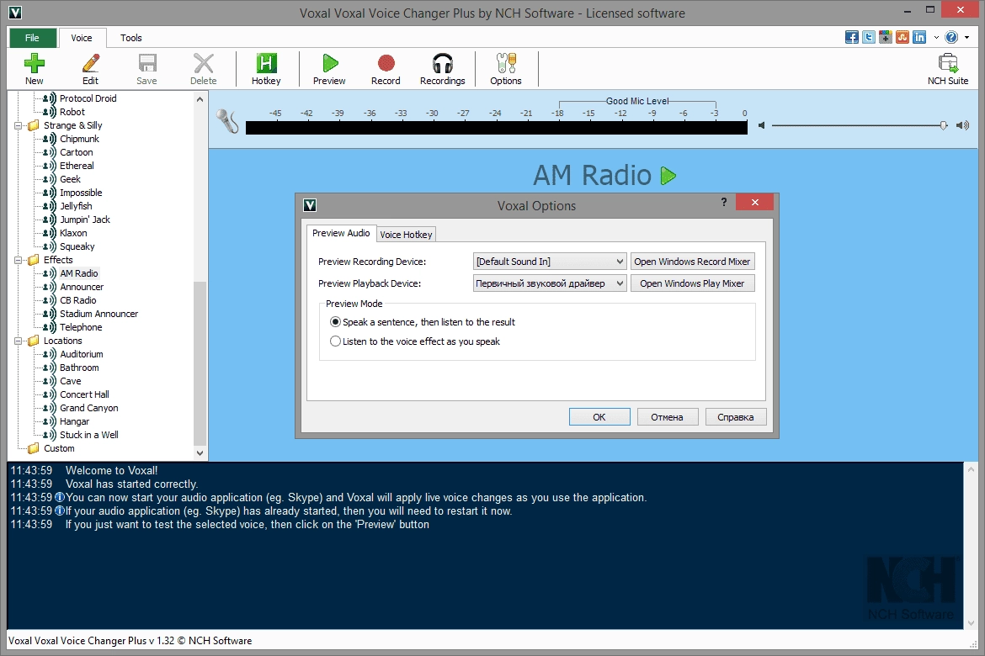Select the Concert Hall voice

click(x=84, y=394)
